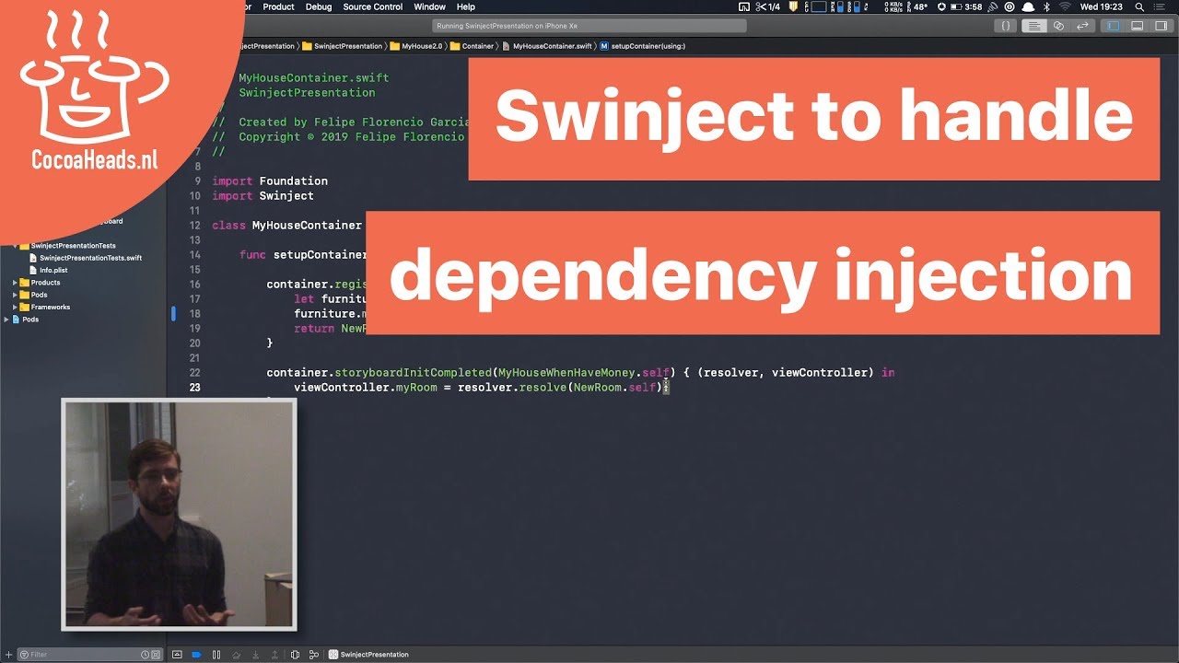Pause program execution in debug bar
This screenshot has height=663, width=1179.
click(216, 655)
